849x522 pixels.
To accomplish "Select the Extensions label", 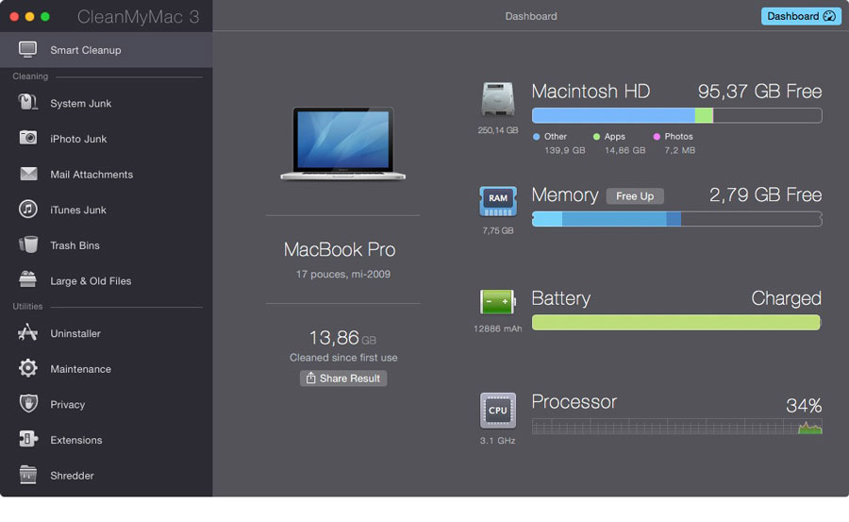I will (75, 440).
